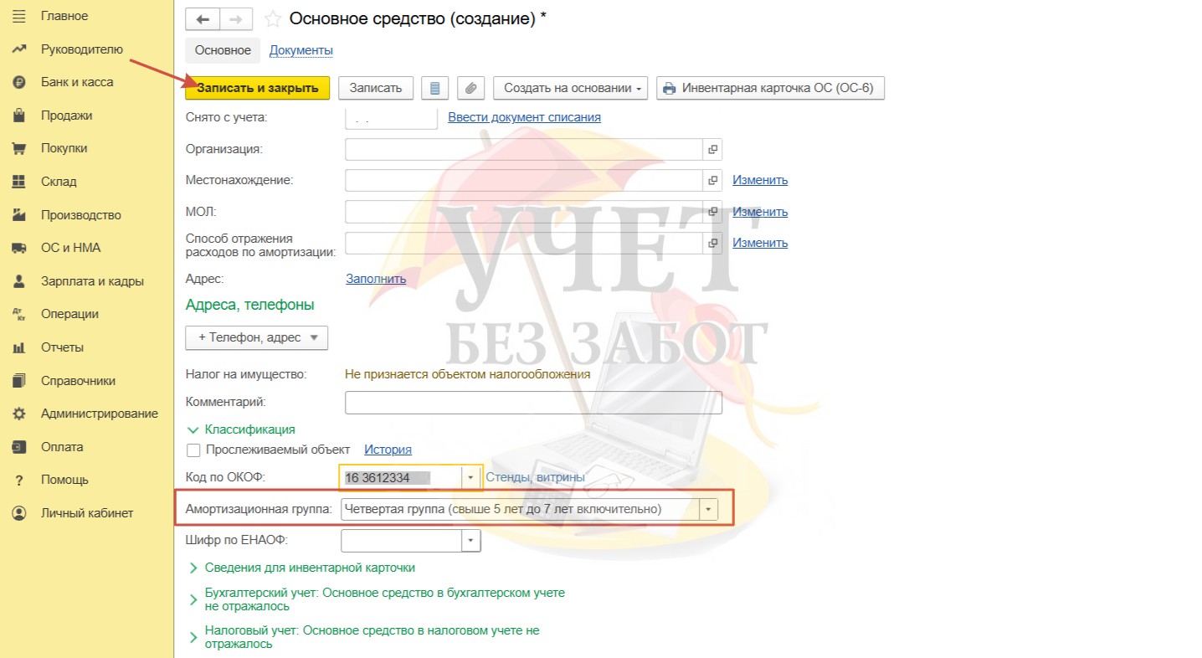Click the Помощь question mark icon
The height and width of the screenshot is (658, 1202).
point(19,481)
